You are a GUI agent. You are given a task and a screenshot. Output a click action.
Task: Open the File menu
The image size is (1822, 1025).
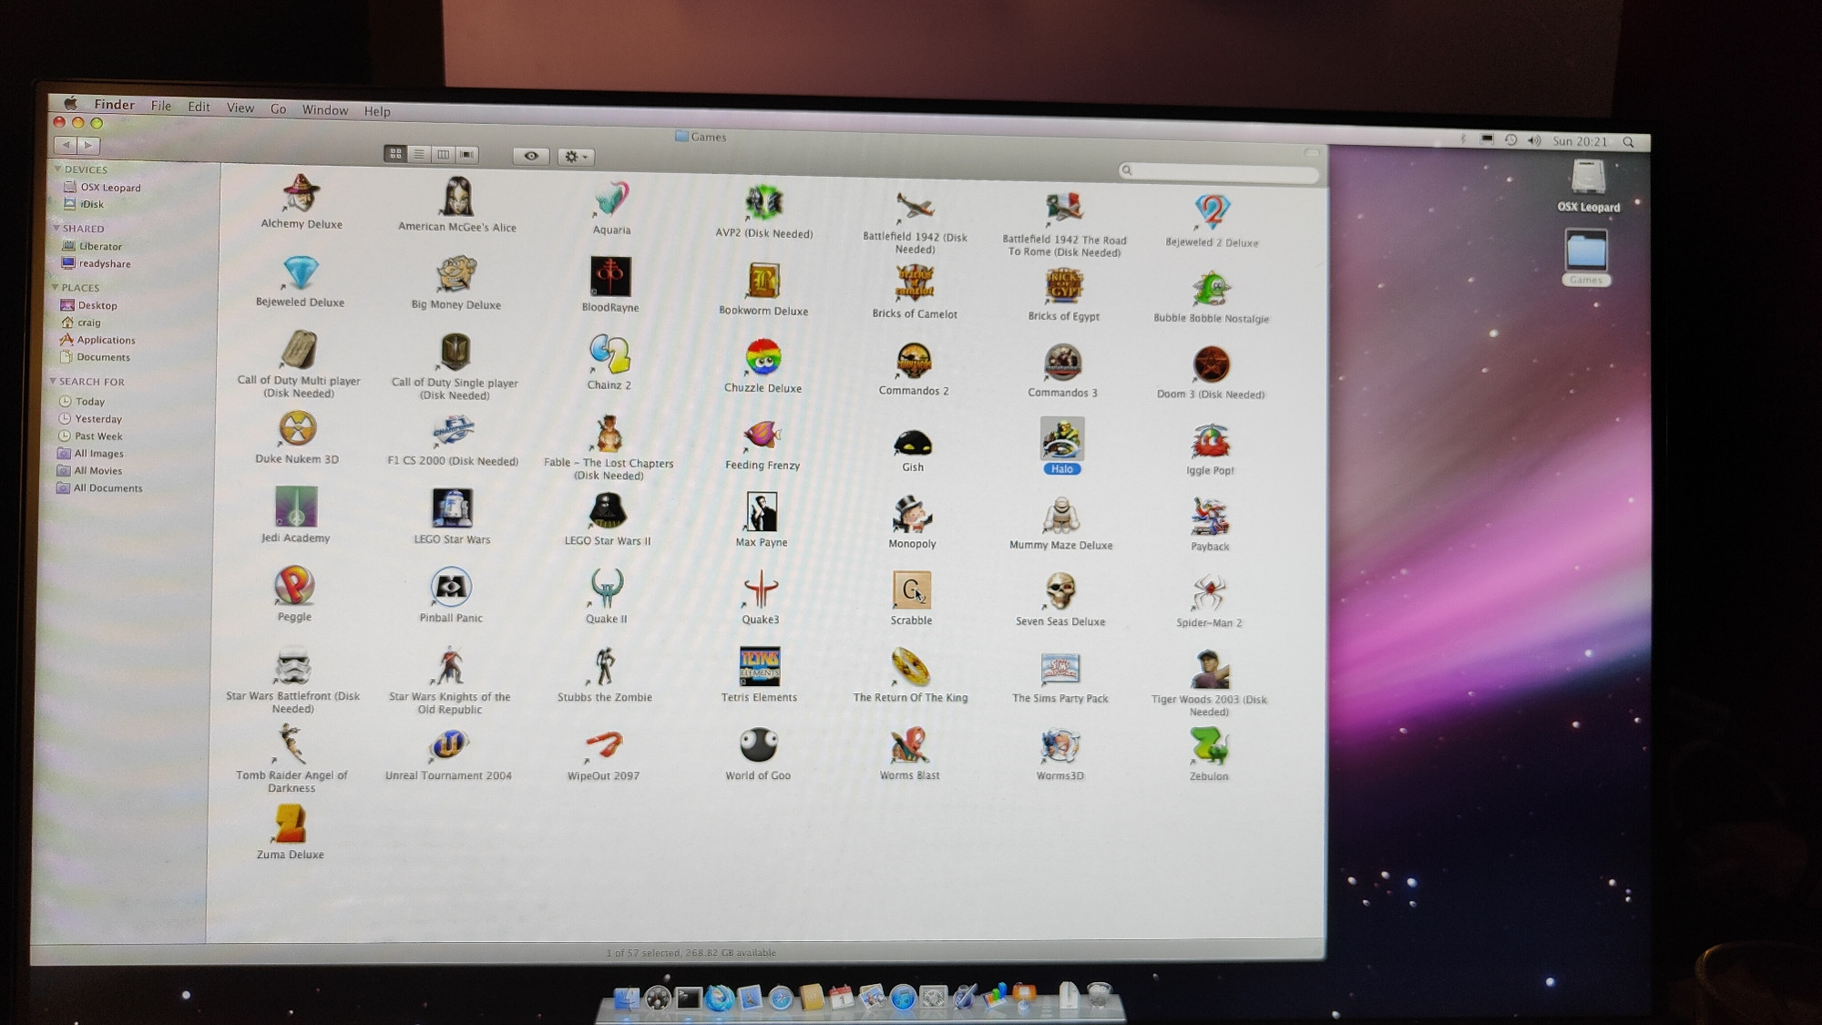click(161, 106)
